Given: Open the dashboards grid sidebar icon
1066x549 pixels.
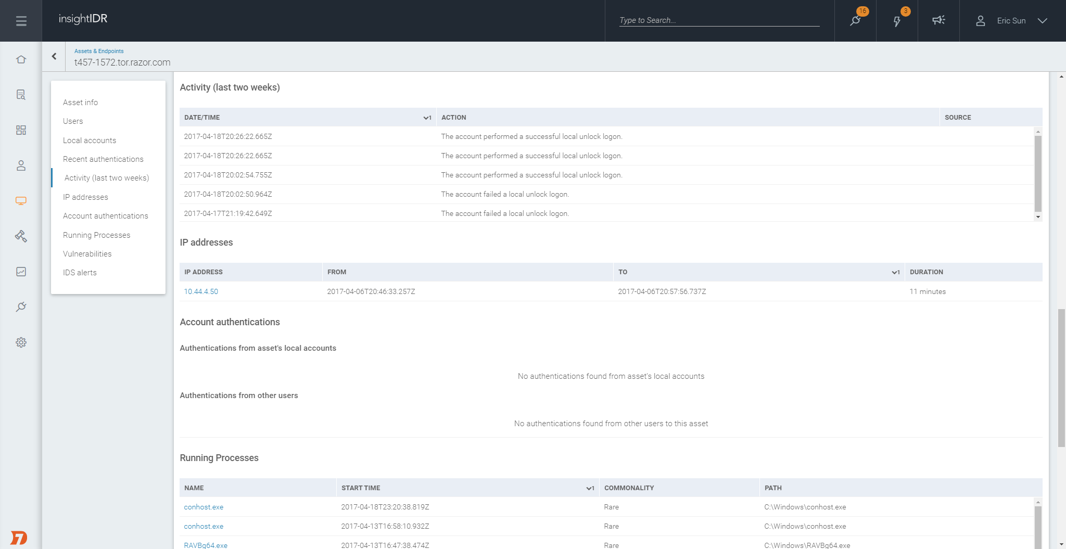Looking at the screenshot, I should click(x=21, y=130).
